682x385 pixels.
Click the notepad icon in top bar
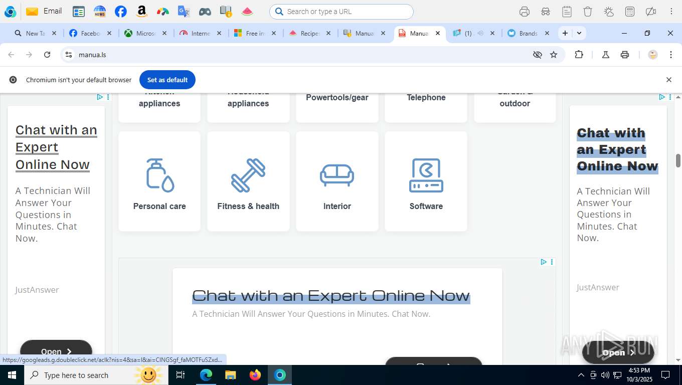pos(567,12)
